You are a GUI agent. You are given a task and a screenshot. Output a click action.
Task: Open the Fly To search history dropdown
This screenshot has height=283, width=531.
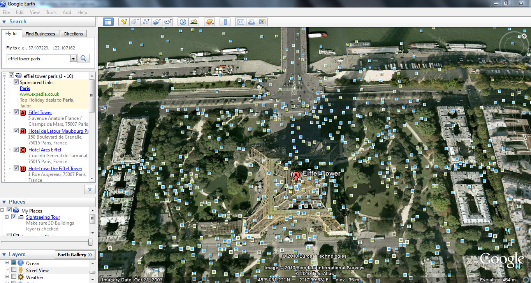pos(73,58)
